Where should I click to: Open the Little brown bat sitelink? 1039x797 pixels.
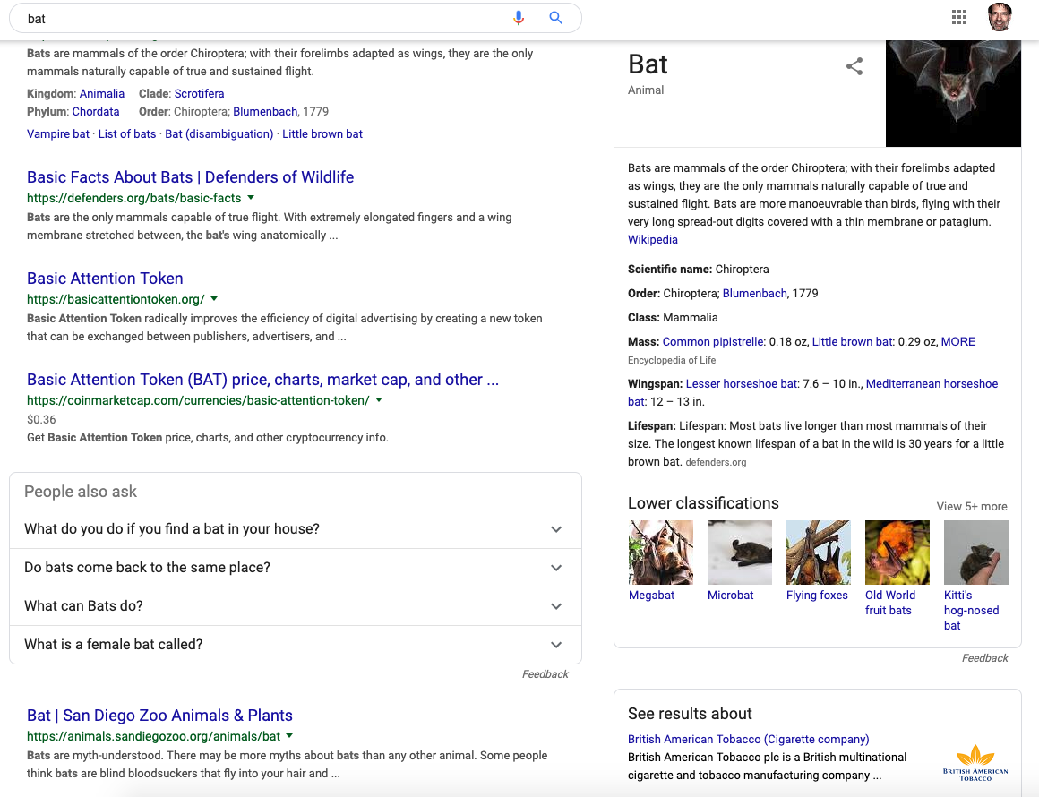coord(322,133)
